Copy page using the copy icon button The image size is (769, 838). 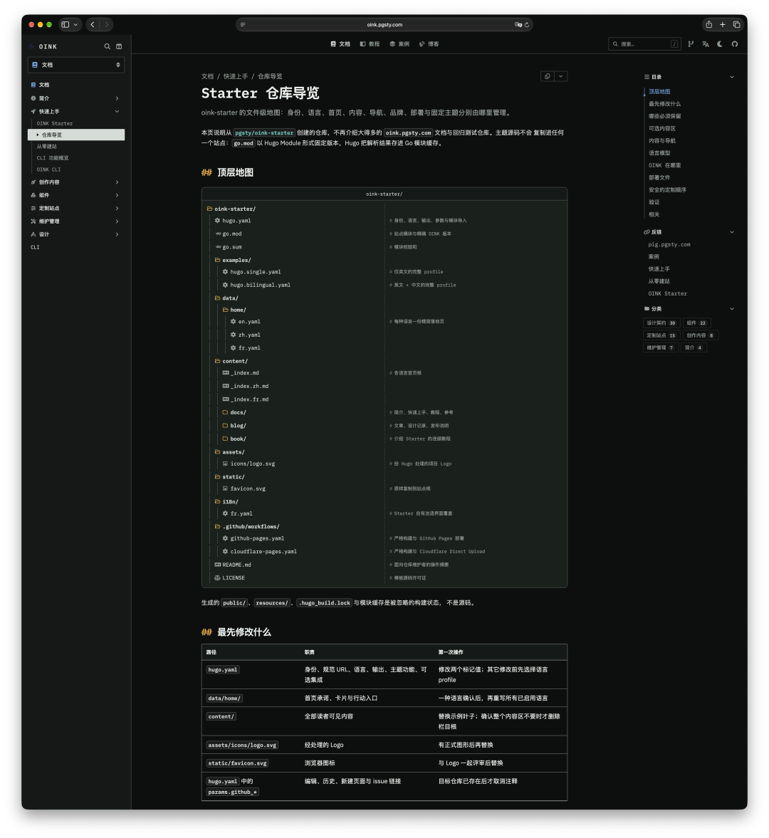point(548,76)
